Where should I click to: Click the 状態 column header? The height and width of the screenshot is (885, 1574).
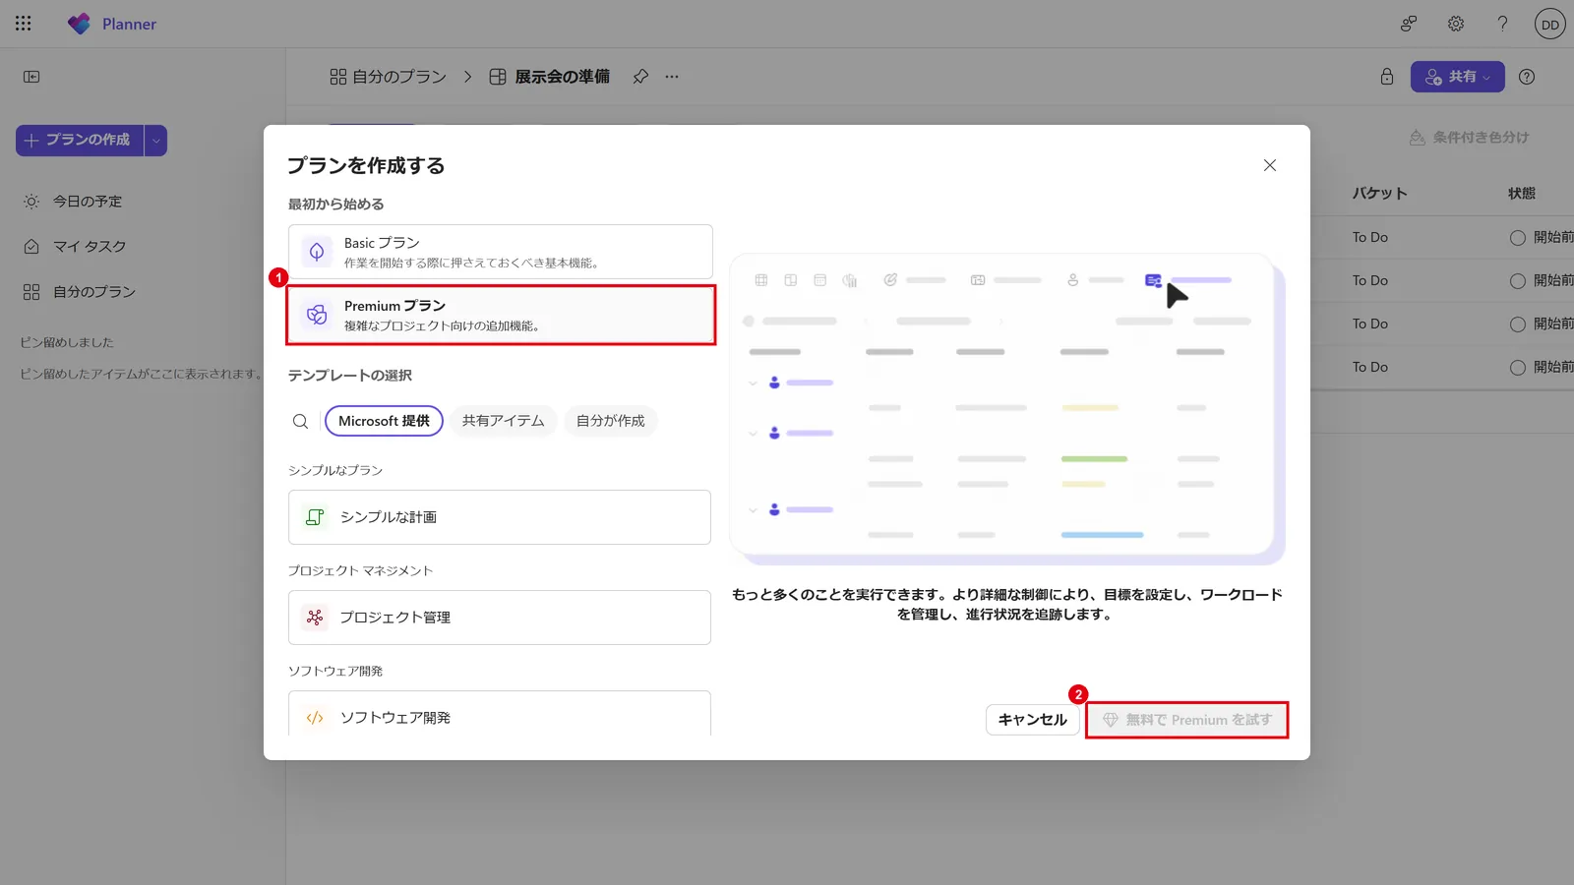point(1522,194)
